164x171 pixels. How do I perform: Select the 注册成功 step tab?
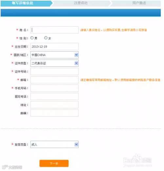click(81, 3)
